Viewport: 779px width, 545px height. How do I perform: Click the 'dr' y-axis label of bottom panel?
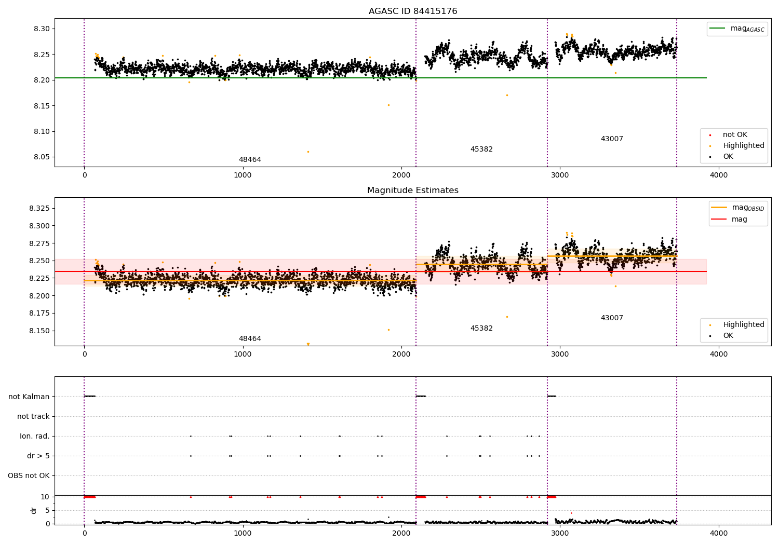click(33, 511)
